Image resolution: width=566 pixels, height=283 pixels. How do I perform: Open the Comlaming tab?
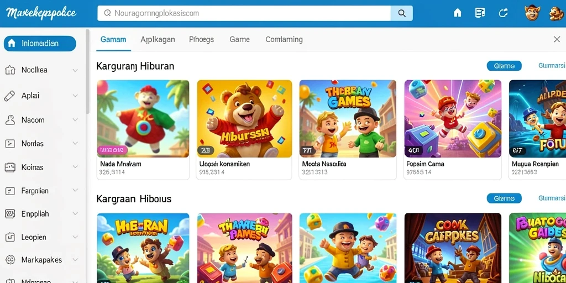(x=284, y=39)
